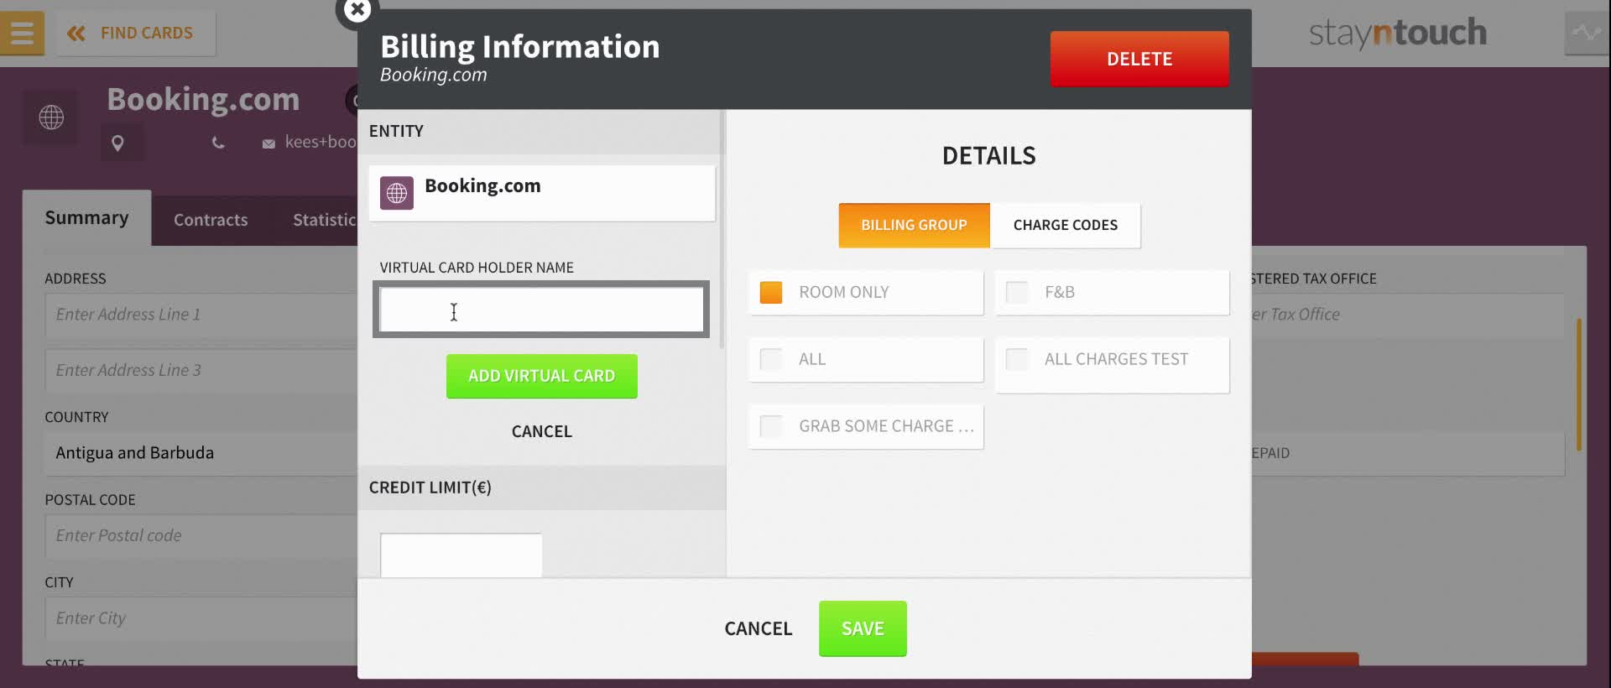Switch to the Charge Codes tab
This screenshot has height=688, width=1611.
click(x=1066, y=225)
